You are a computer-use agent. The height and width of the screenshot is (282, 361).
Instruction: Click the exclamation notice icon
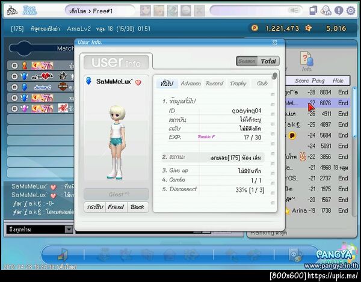click(339, 11)
